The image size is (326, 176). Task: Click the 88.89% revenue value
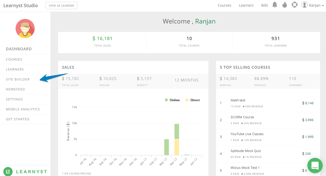pyautogui.click(x=261, y=79)
